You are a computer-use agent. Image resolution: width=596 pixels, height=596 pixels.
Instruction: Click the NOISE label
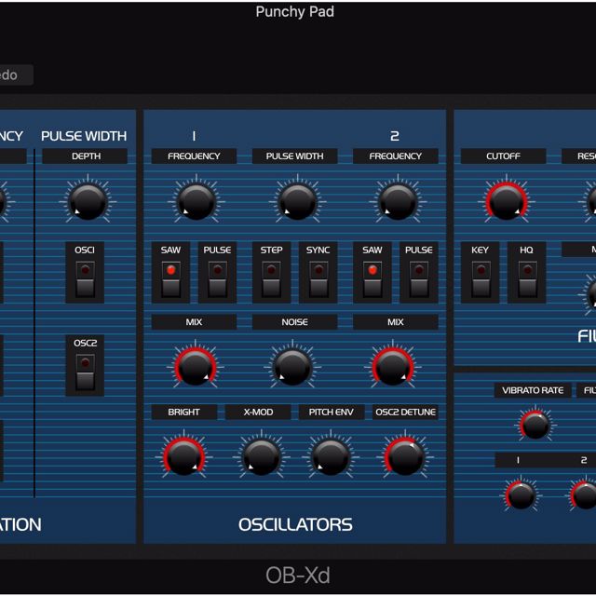(x=294, y=322)
